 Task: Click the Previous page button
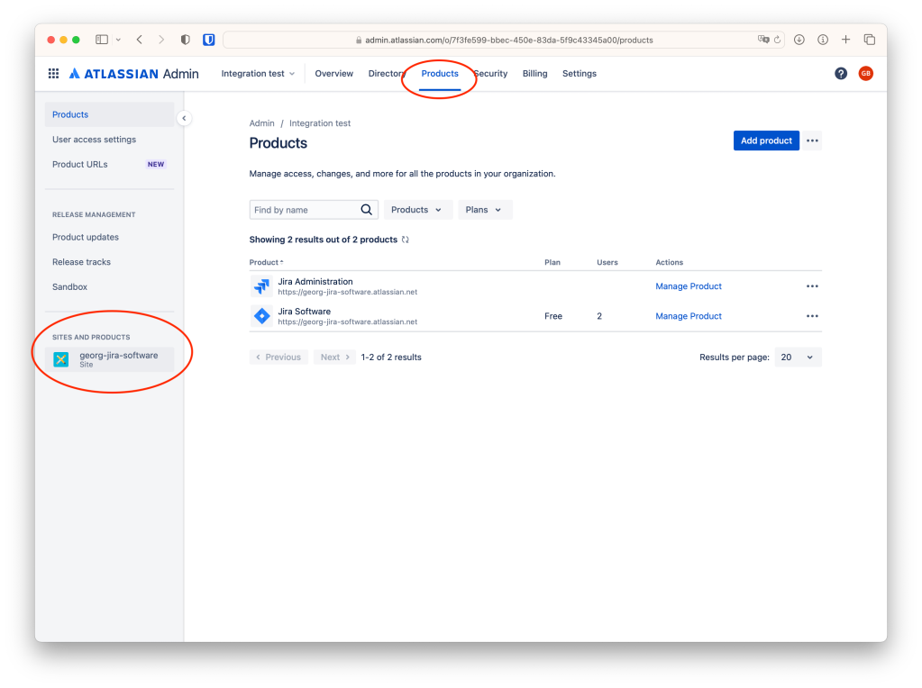coord(278,358)
